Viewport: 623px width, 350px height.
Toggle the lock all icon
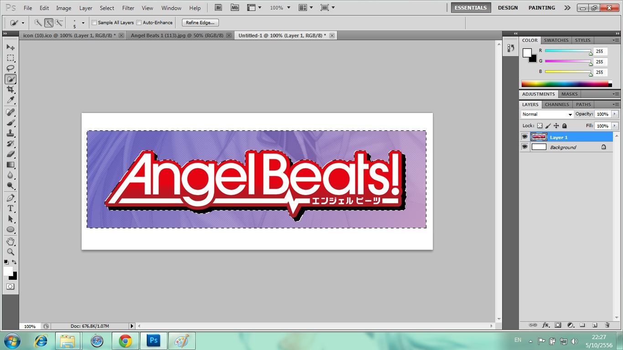(x=565, y=126)
